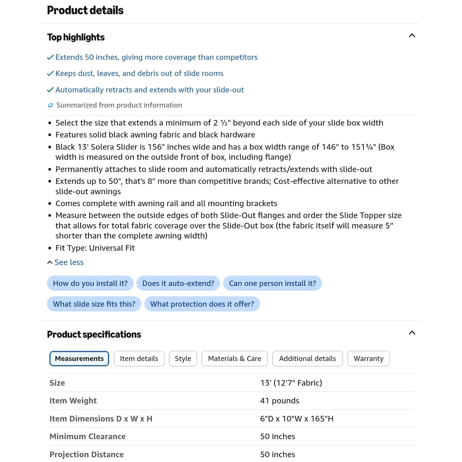Open the Materials & Care tab
This screenshot has height=462, width=462.
234,359
